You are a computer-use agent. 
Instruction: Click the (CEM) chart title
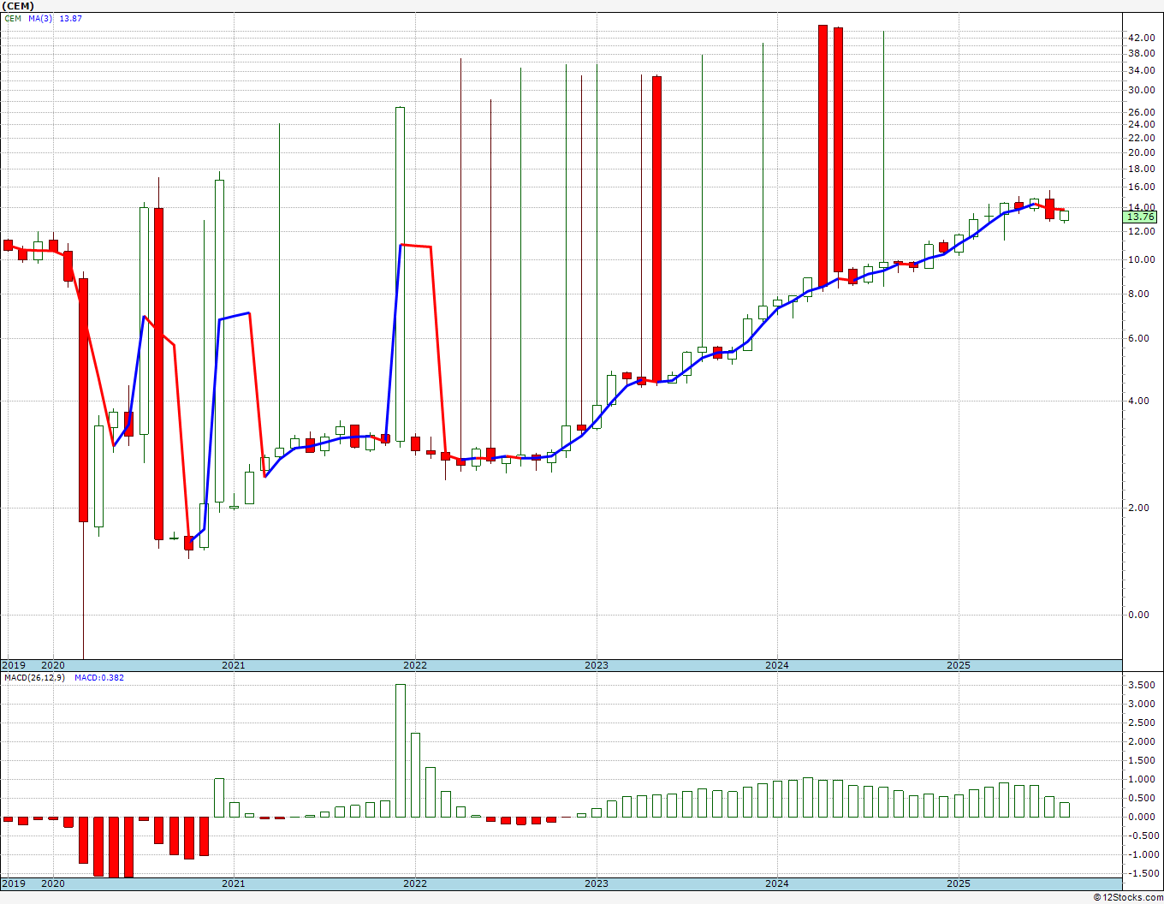[x=18, y=6]
